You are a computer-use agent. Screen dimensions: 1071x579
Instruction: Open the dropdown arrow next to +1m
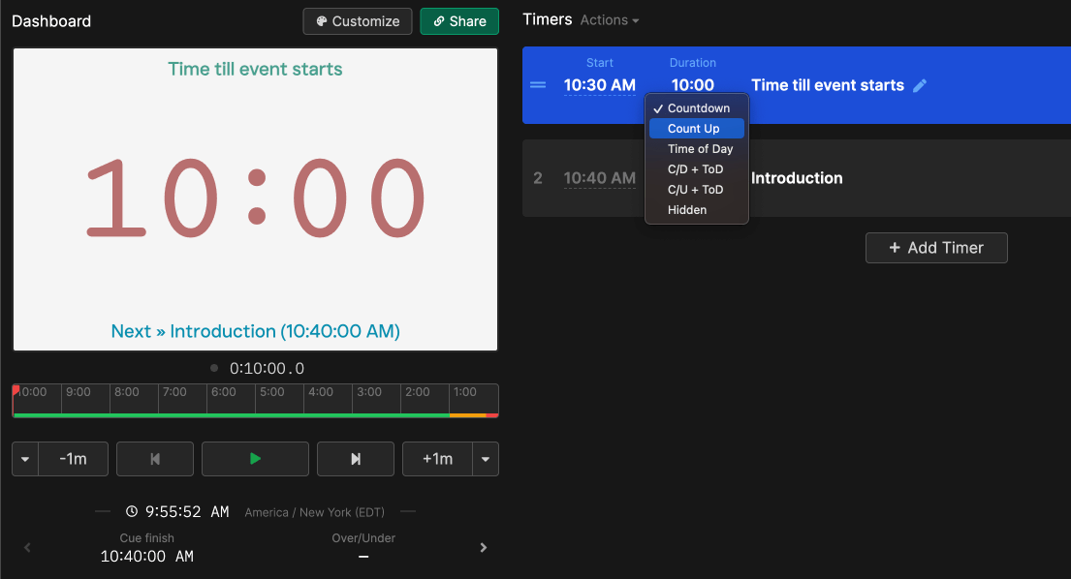[485, 458]
